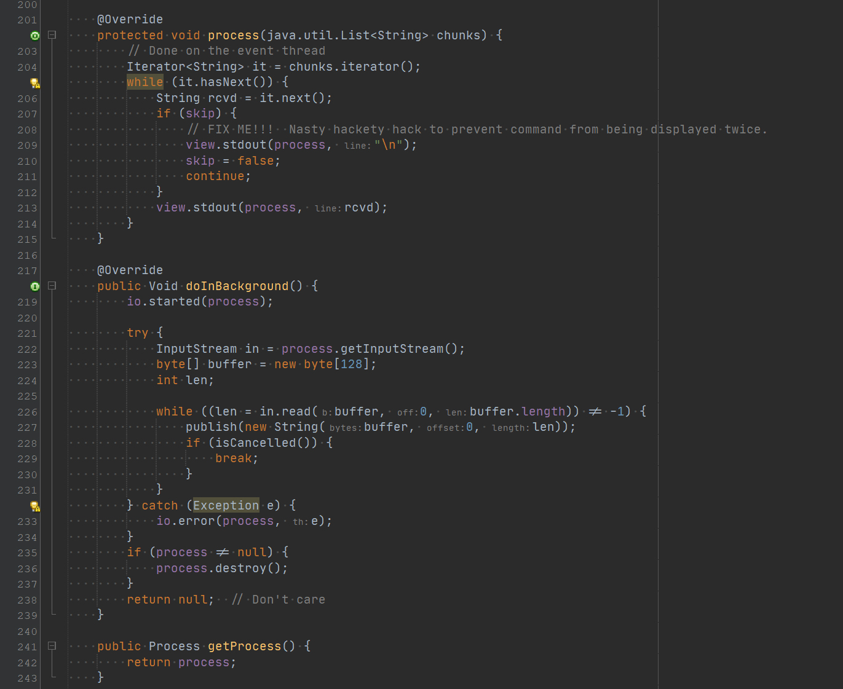
Task: Click the number 128 in new byte[128]
Action: click(352, 364)
